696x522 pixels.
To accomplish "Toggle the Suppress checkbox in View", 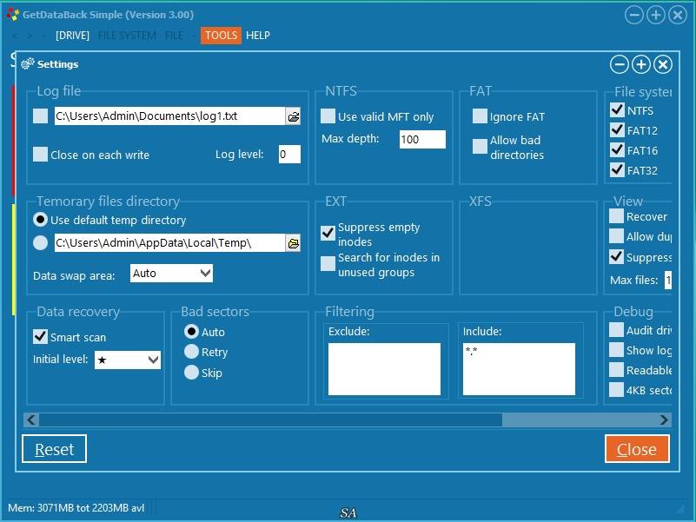I will click(x=616, y=256).
